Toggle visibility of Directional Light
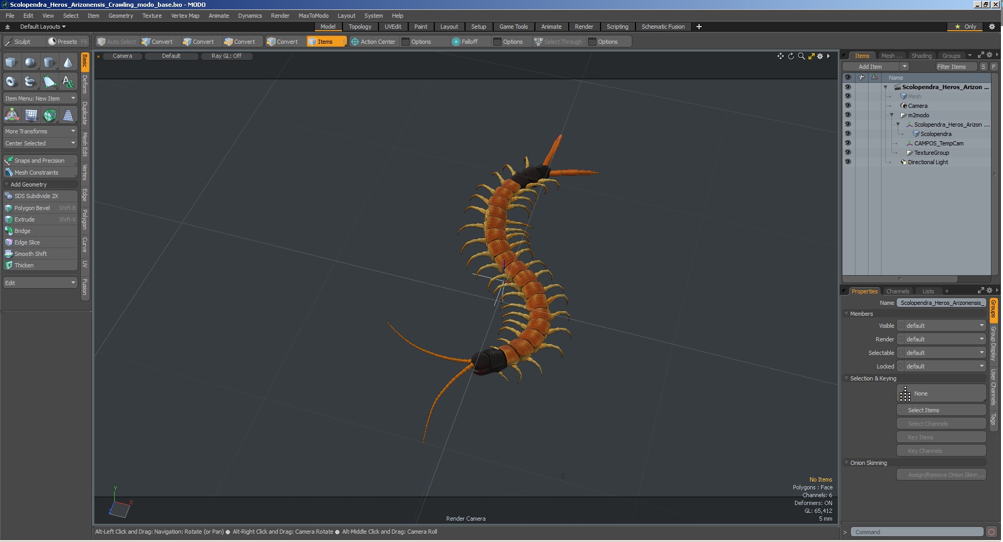1003x542 pixels. (848, 162)
